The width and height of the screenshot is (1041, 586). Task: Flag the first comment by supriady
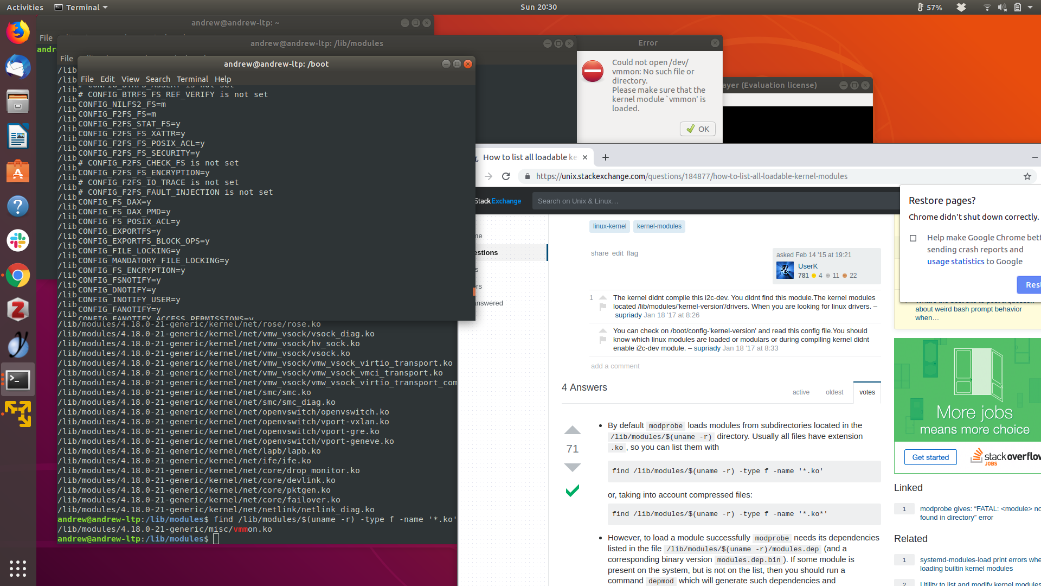[x=603, y=307]
